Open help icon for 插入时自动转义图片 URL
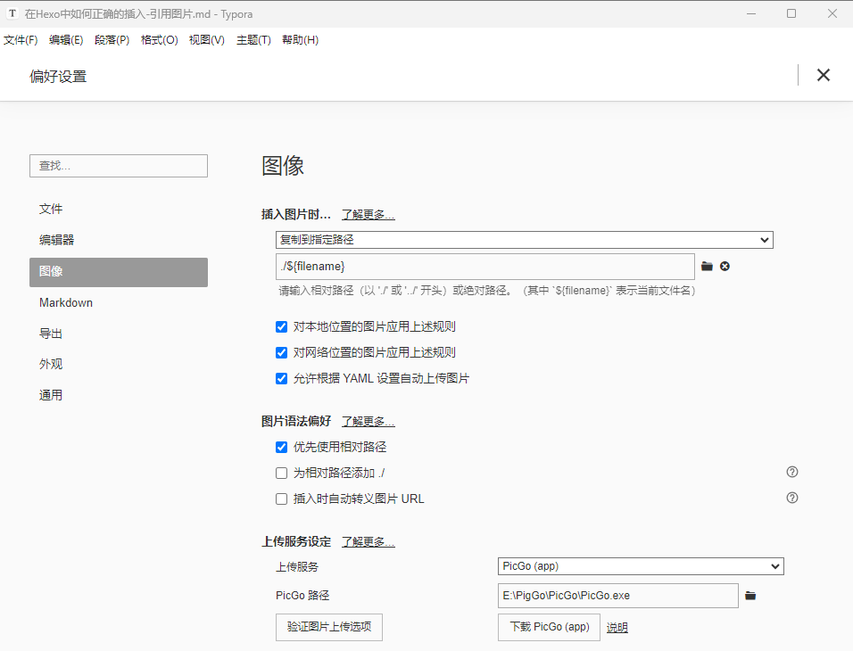This screenshot has width=853, height=651. (x=791, y=499)
